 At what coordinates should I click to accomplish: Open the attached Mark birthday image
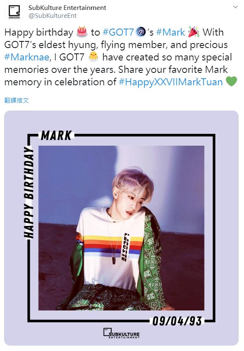pyautogui.click(x=121, y=228)
